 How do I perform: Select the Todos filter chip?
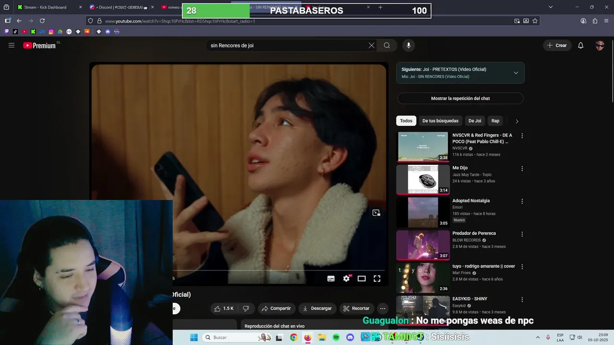tap(406, 121)
